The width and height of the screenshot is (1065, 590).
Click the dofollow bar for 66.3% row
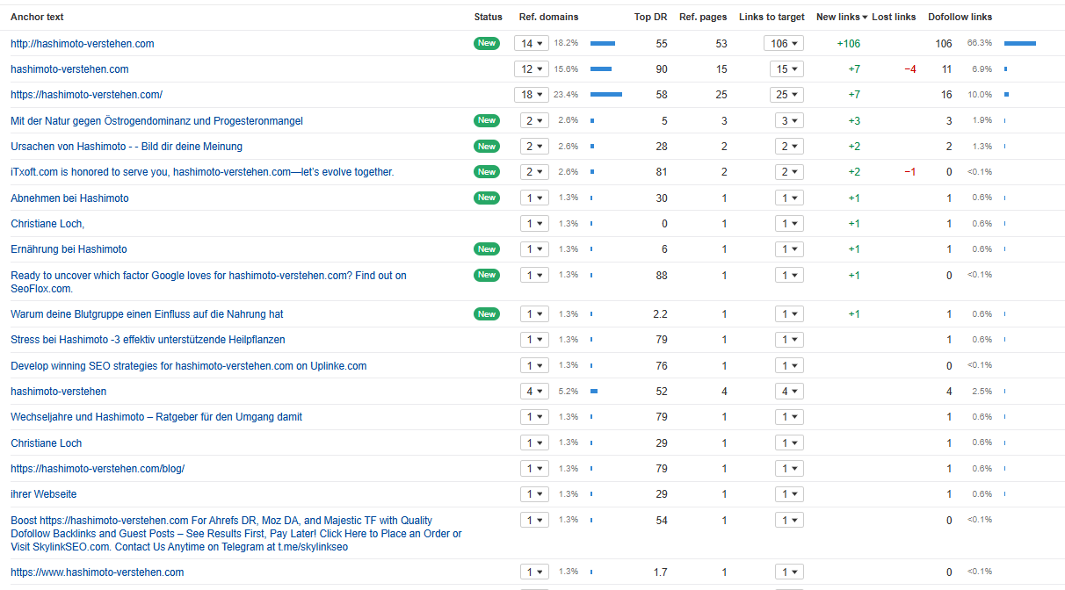click(1019, 43)
